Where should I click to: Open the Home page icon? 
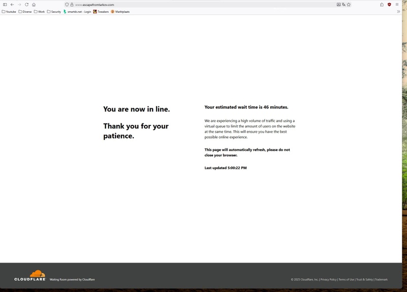pyautogui.click(x=34, y=5)
